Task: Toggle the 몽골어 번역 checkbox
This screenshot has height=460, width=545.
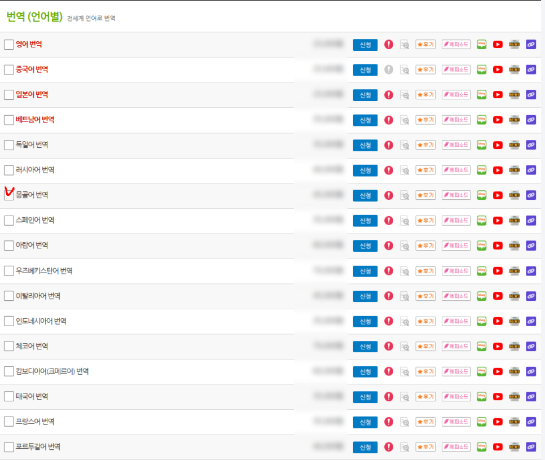Action: 9,195
